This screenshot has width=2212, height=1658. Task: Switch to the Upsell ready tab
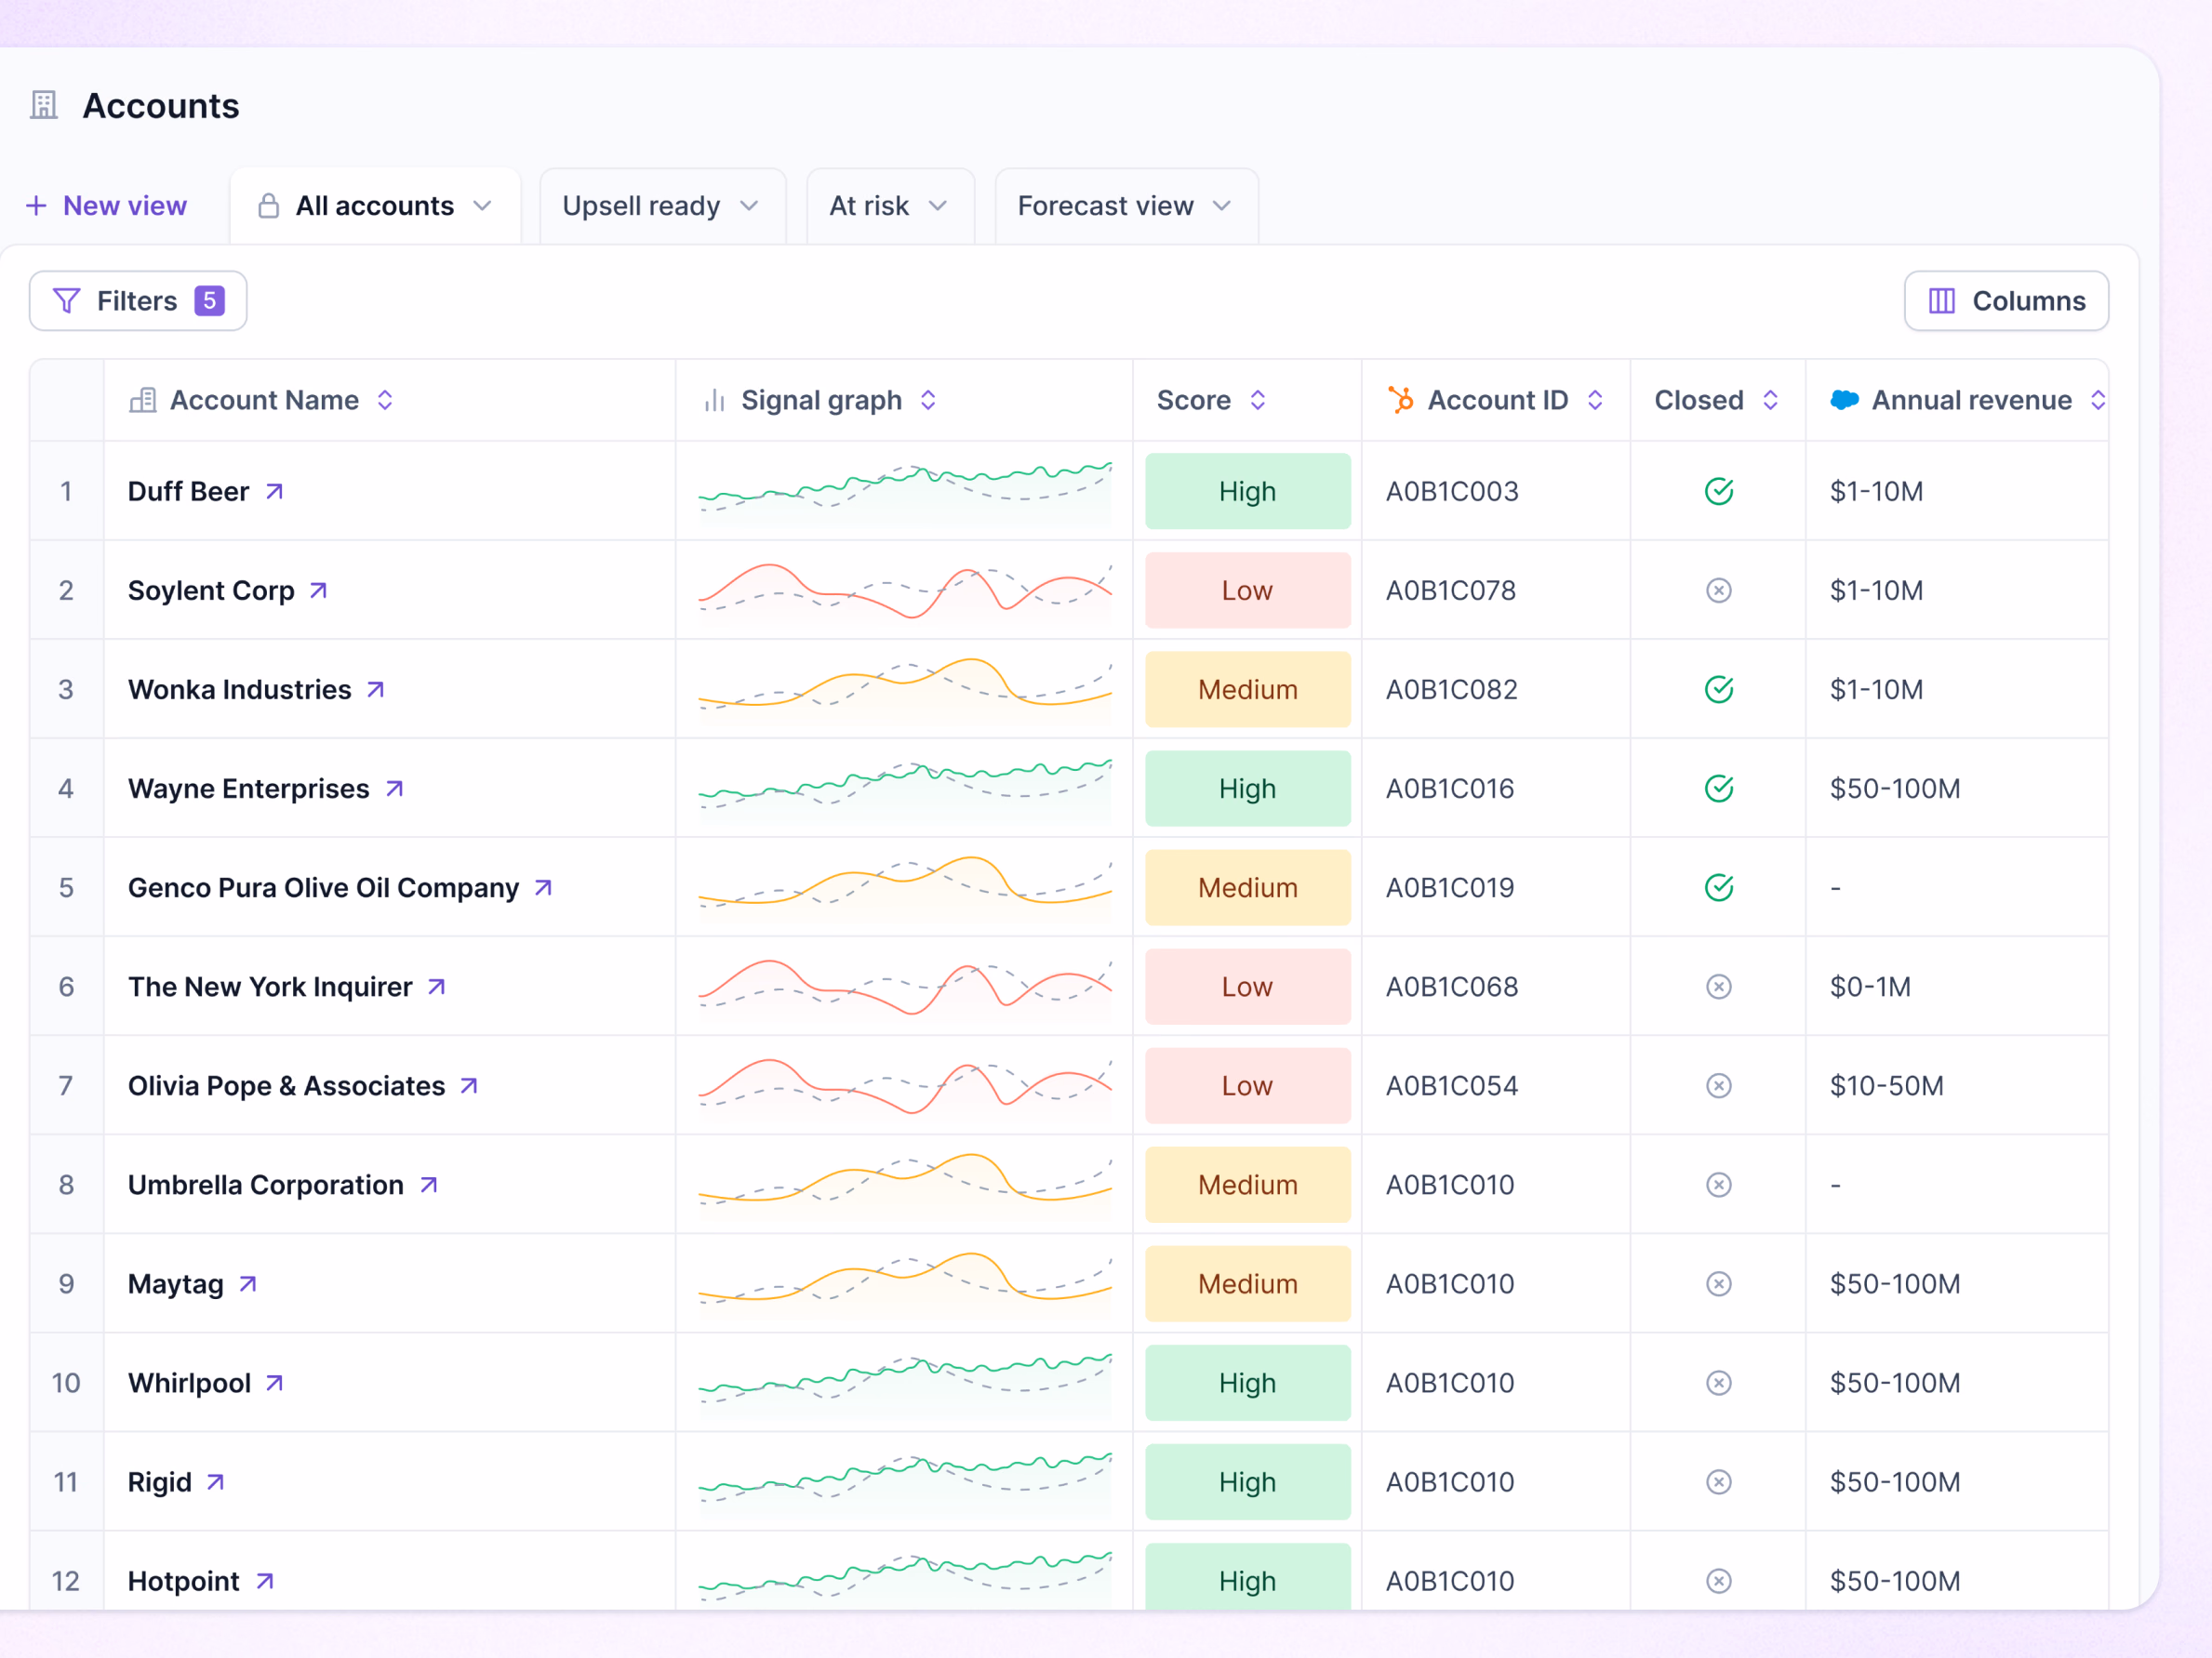coord(662,206)
